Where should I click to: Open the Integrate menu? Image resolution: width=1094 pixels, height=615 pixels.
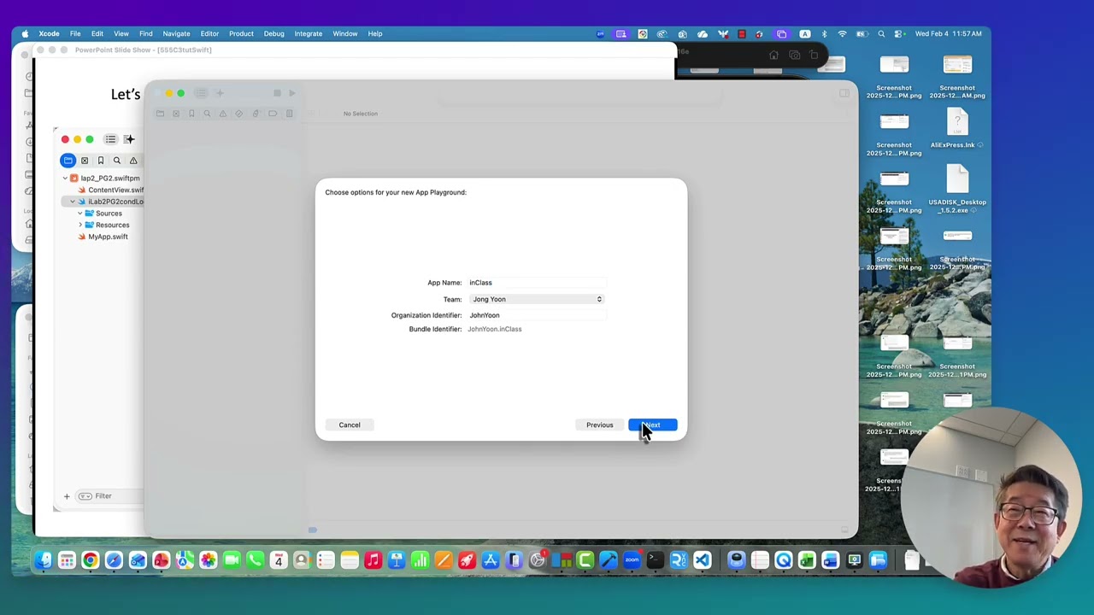[x=309, y=33]
